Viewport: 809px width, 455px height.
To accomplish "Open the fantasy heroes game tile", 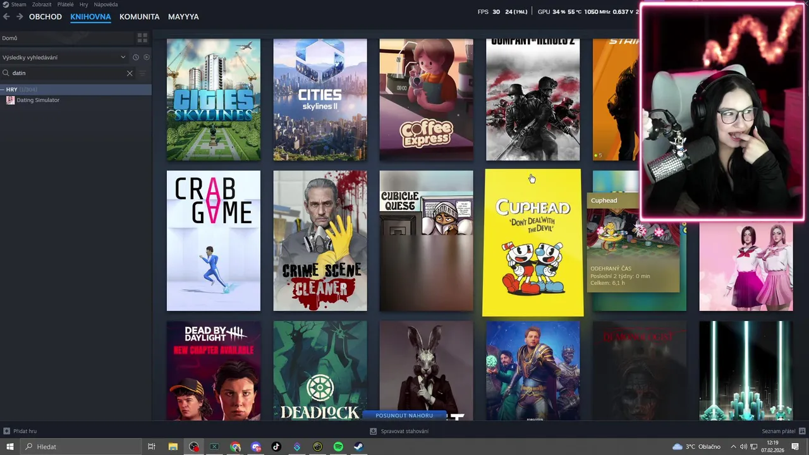I will (533, 371).
